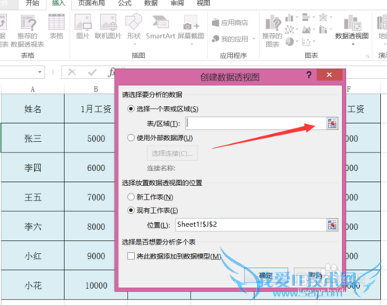Screen dimensions: 387x305
Task: Insert an area chart
Action: [307, 29]
